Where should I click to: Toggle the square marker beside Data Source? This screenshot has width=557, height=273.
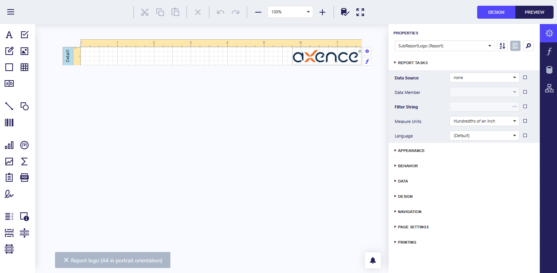525,78
